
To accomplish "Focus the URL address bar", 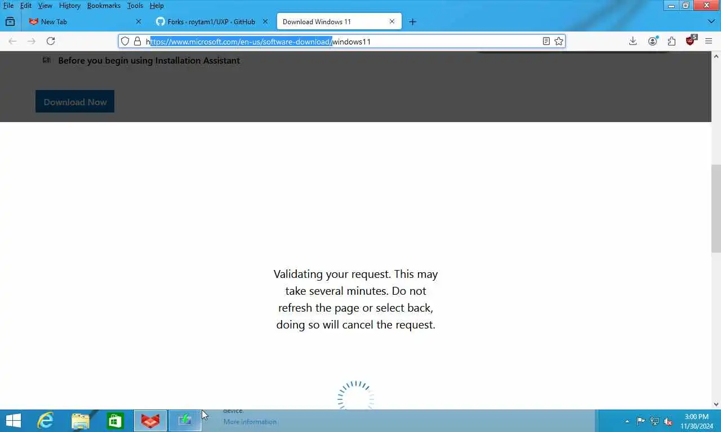I will point(342,41).
